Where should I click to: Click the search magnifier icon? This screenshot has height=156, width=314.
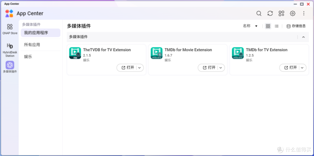(x=259, y=13)
